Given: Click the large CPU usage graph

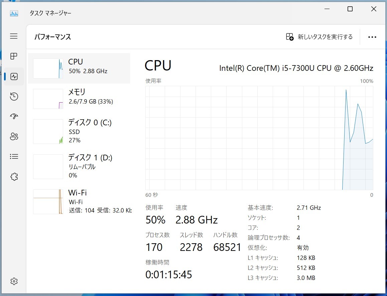Looking at the screenshot, I should tap(259, 138).
